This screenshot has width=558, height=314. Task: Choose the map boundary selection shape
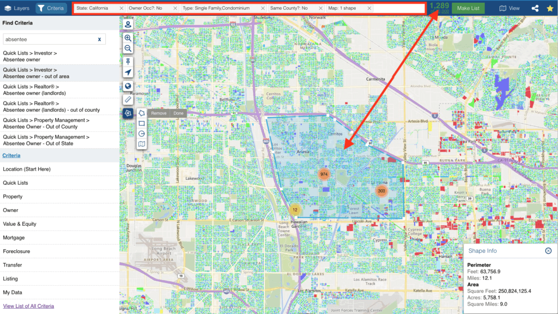142,144
